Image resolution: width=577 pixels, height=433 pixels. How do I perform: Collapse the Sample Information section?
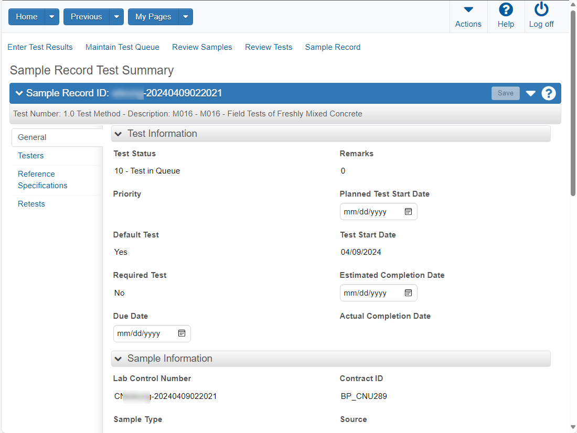tap(118, 359)
